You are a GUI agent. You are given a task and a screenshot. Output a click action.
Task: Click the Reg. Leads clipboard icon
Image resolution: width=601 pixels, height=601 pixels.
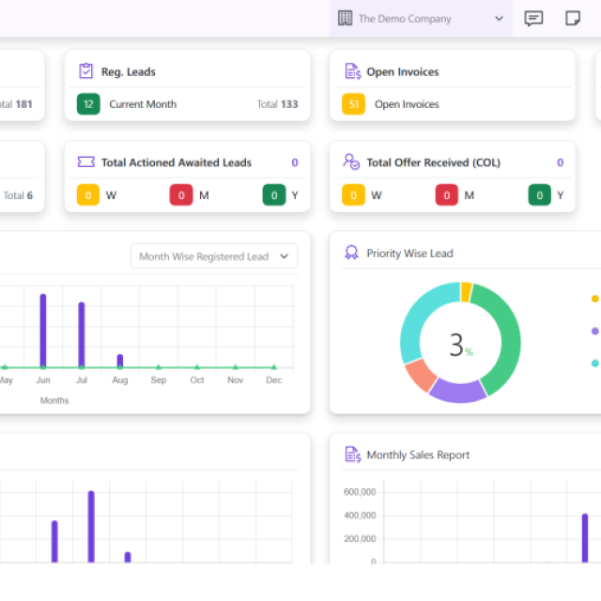pyautogui.click(x=85, y=71)
